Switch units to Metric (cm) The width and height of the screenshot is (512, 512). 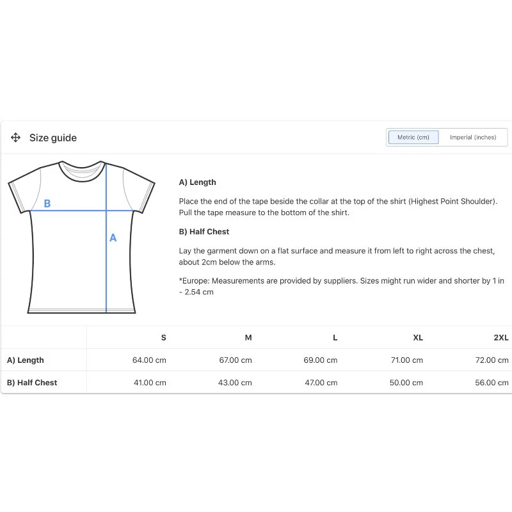click(413, 138)
